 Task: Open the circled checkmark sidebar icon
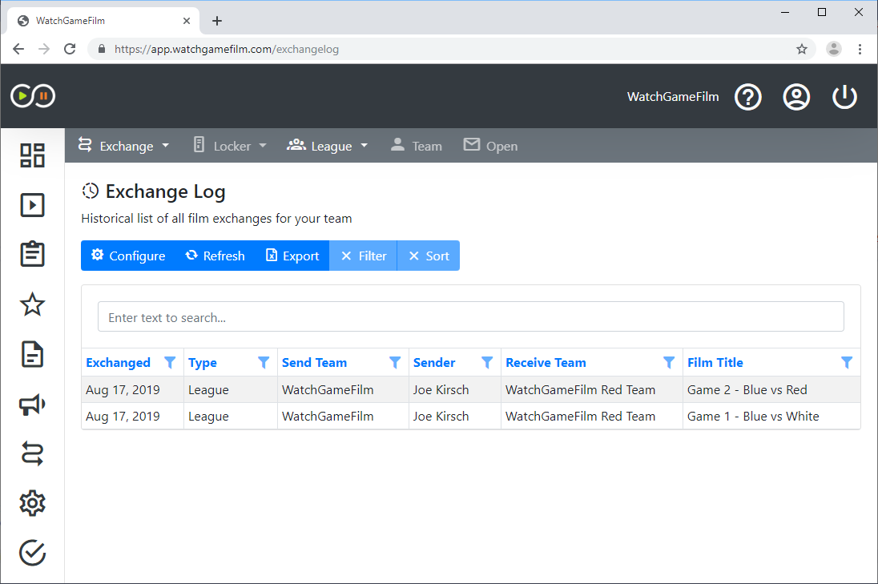pyautogui.click(x=32, y=554)
